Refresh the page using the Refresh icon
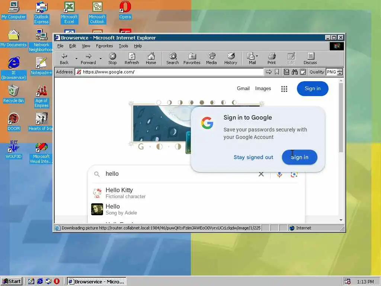Viewport: 381px width, 286px height. coord(132,58)
